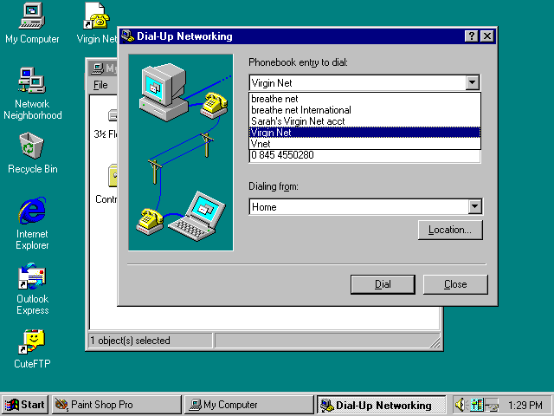Image resolution: width=554 pixels, height=416 pixels.
Task: Select the highlighted 'Virgin Net' list entry
Action: (x=364, y=133)
